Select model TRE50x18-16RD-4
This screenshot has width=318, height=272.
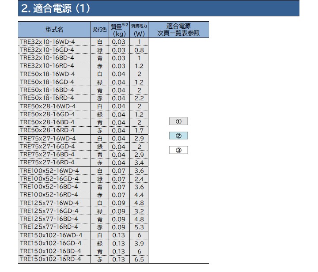47,98
